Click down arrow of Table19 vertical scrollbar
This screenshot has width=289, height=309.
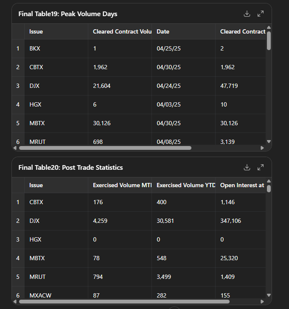(x=269, y=141)
